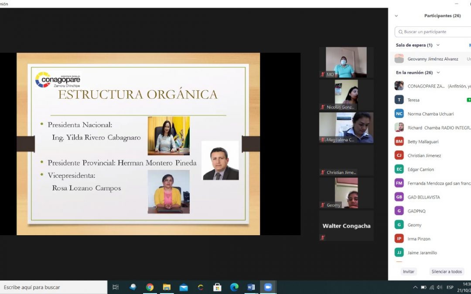Click muted mic icon on MO video tile

click(x=323, y=74)
